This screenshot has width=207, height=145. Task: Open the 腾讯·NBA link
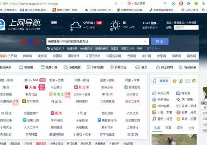(31, 80)
